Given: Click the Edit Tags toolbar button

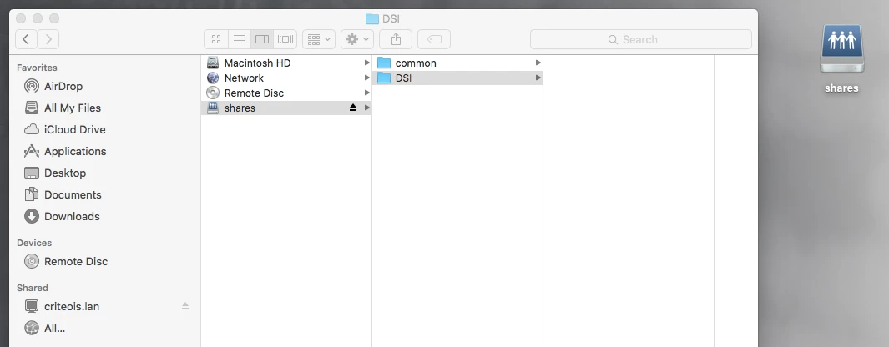Looking at the screenshot, I should click(434, 39).
